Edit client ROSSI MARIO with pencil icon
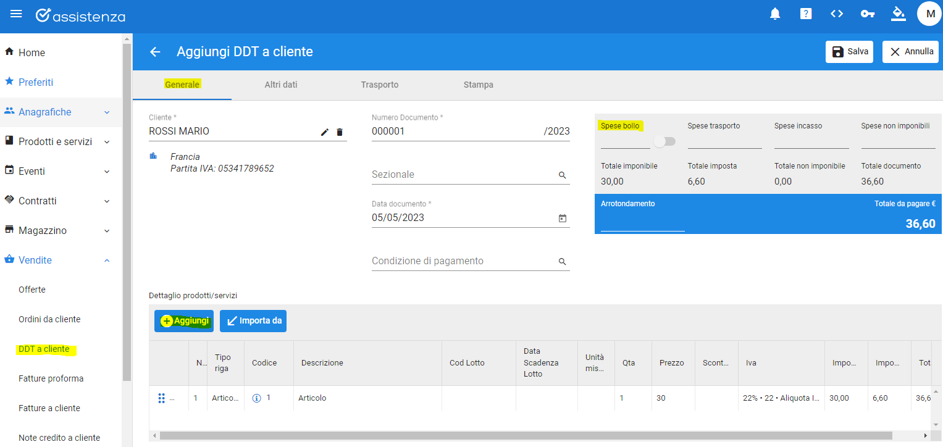Image resolution: width=943 pixels, height=447 pixels. pyautogui.click(x=325, y=132)
